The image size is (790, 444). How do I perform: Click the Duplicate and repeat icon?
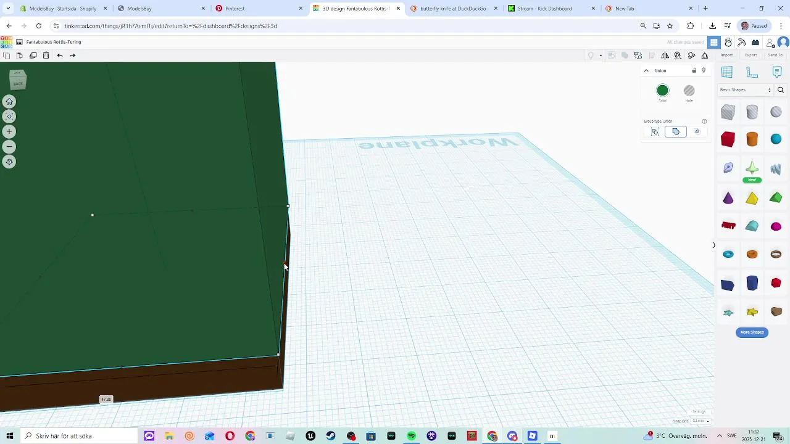(33, 55)
